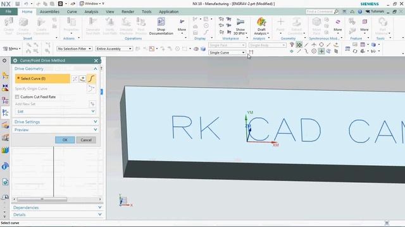Open the Machining Feature Navigator sidebar icon

pyautogui.click(x=5, y=125)
